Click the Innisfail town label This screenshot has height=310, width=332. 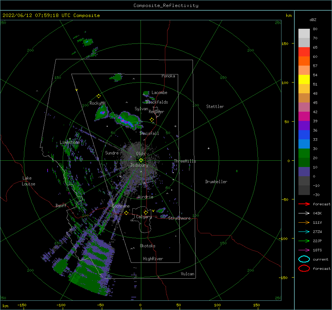149,133
